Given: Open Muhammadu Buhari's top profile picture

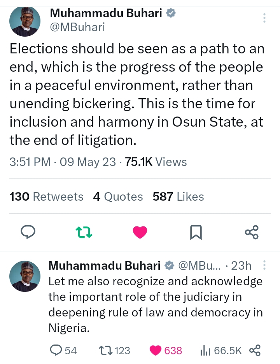Looking at the screenshot, I should 24,21.
